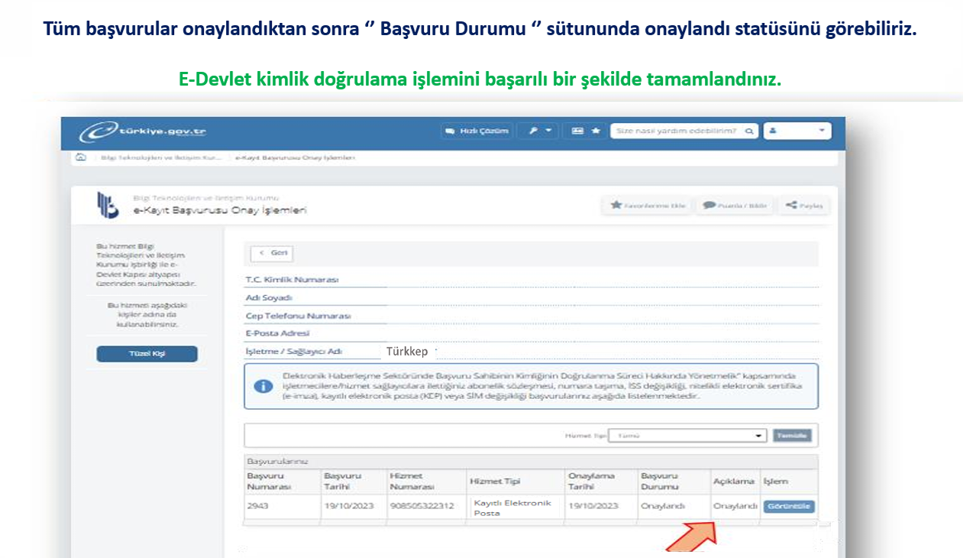Click the help search input field
This screenshot has width=963, height=558.
[677, 131]
